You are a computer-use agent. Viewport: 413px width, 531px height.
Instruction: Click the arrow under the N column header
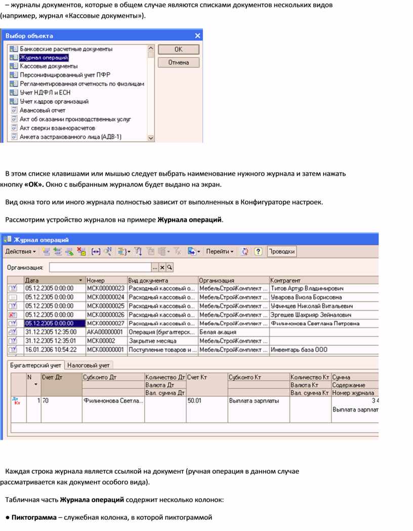(35, 385)
